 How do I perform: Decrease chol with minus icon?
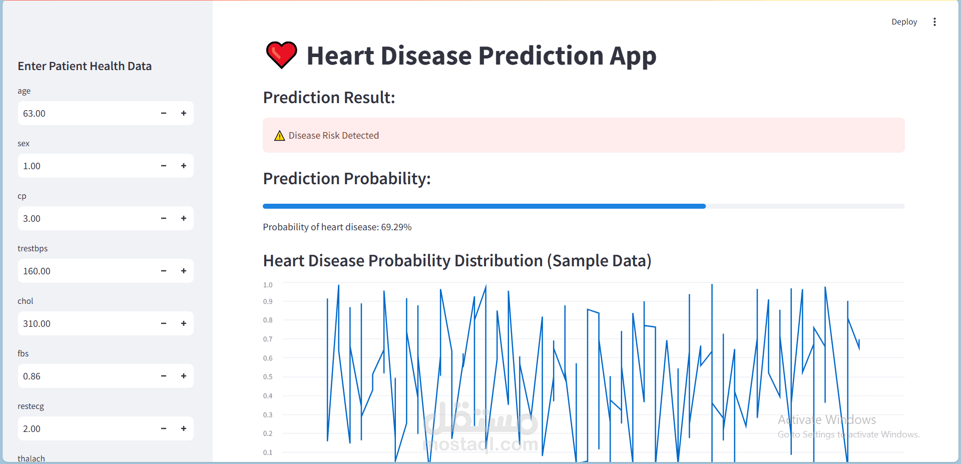tap(164, 323)
